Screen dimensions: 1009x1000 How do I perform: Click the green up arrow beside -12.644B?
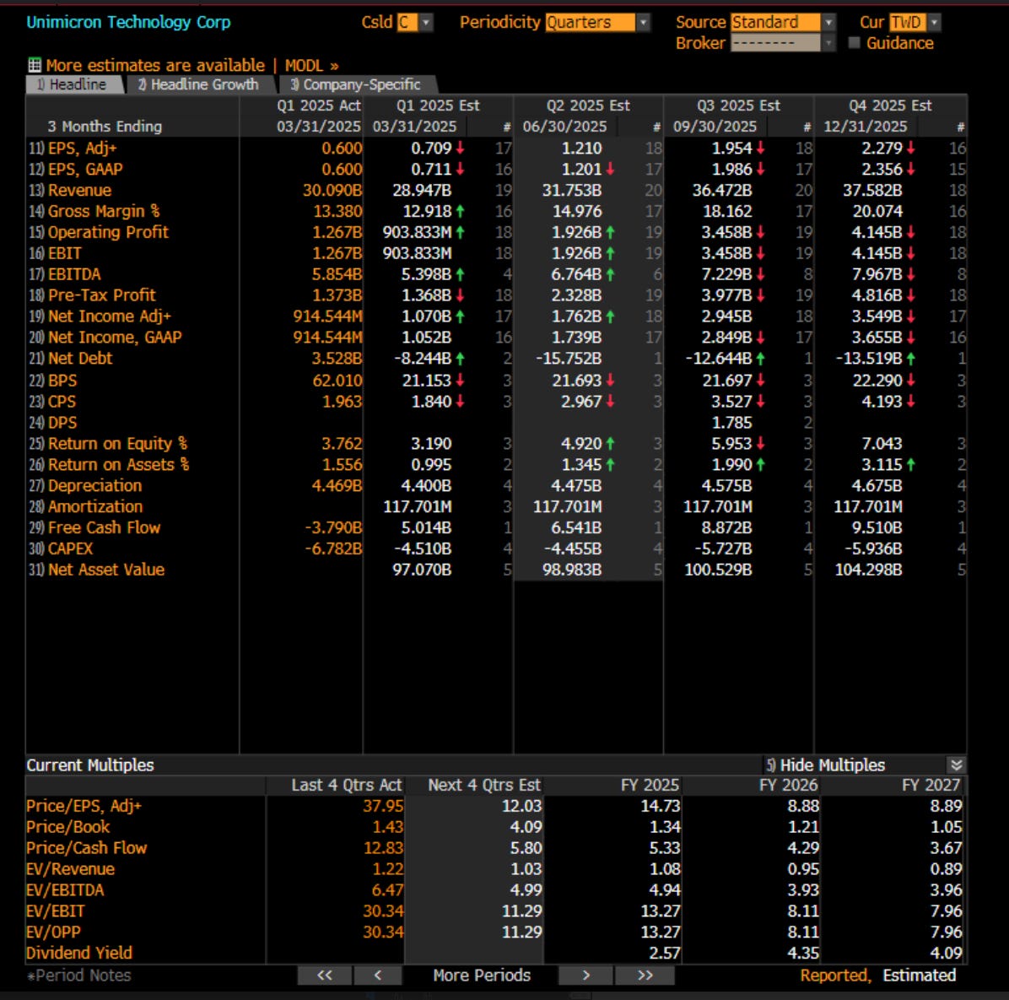coord(761,359)
